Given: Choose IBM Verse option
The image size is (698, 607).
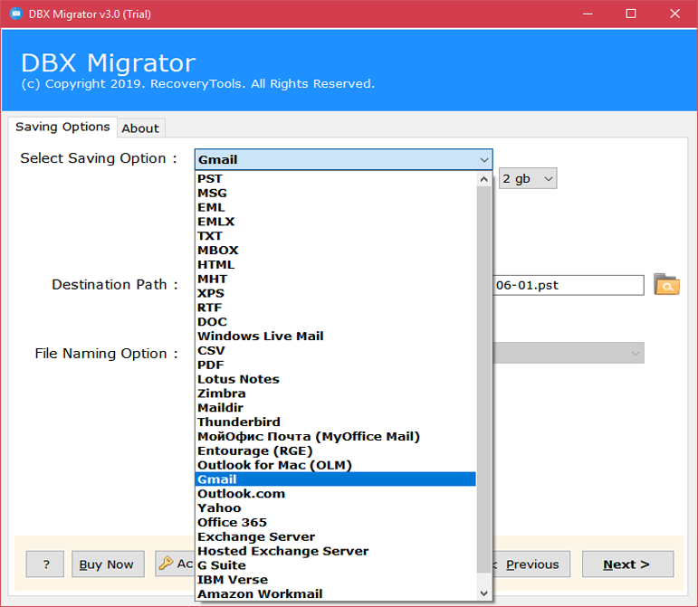Looking at the screenshot, I should point(336,580).
